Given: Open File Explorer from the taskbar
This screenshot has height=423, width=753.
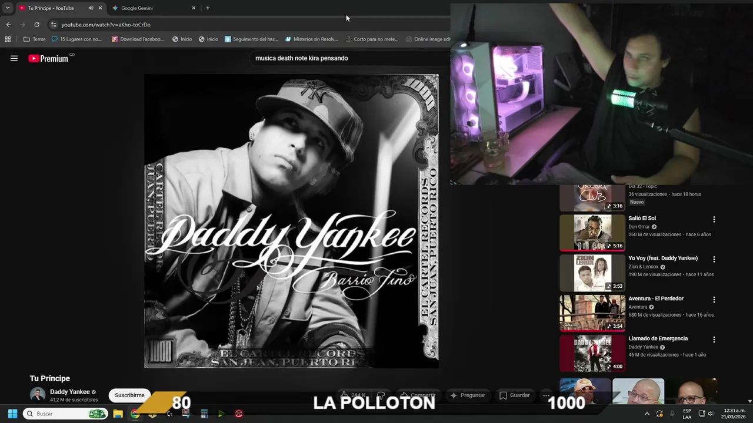Looking at the screenshot, I should (x=118, y=414).
